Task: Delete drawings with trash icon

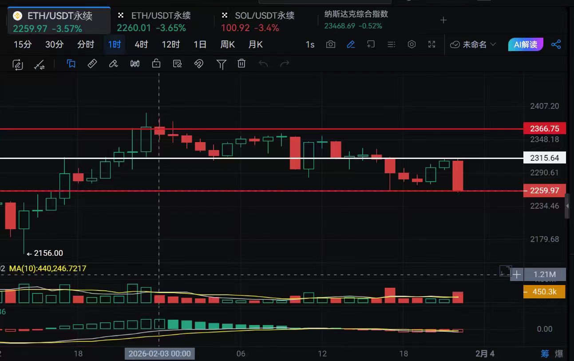Action: pos(241,64)
